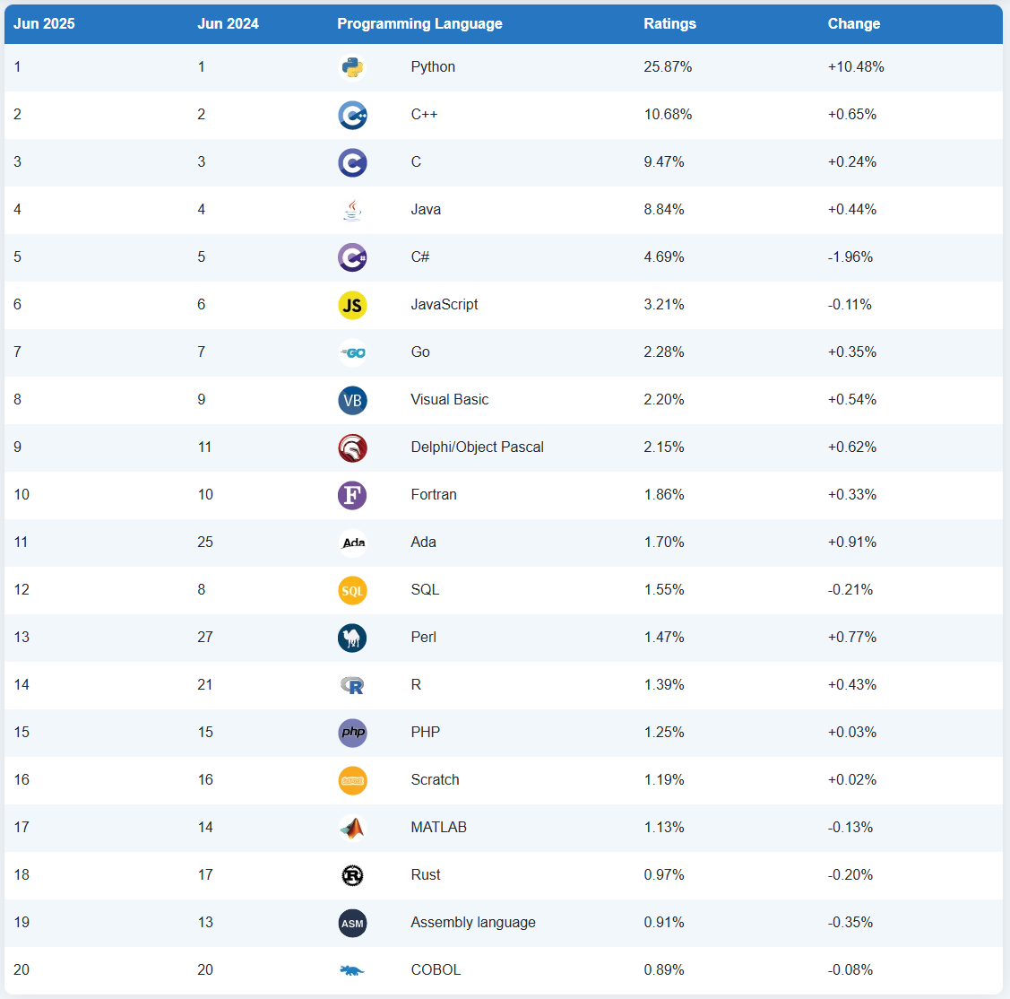Screen dimensions: 1010x999
Task: Click the ASM Assembly language icon
Action: (x=352, y=923)
